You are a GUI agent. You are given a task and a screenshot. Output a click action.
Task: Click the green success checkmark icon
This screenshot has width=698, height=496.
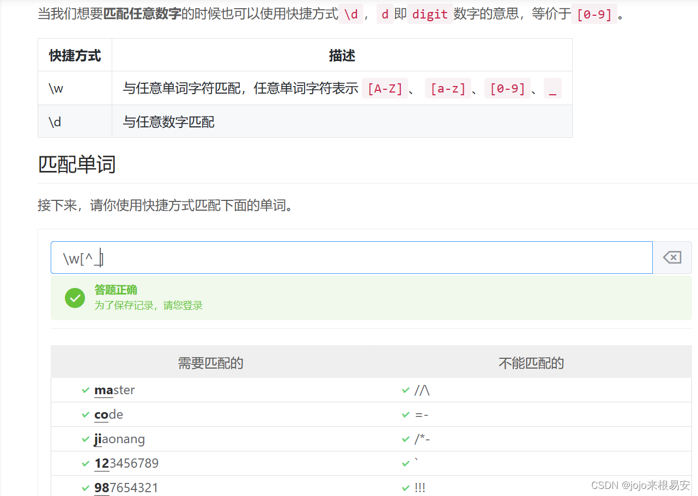coord(75,297)
